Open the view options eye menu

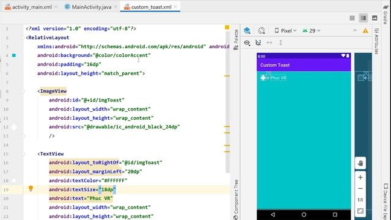(247, 43)
